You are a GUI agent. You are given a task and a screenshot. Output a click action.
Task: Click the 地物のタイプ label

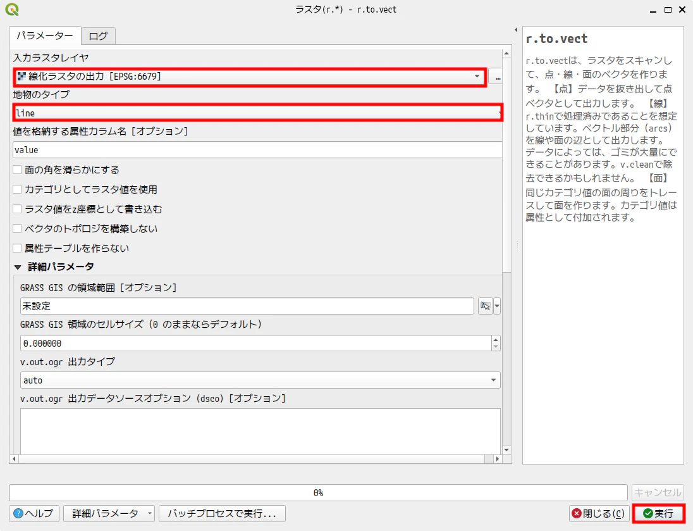tap(41, 94)
